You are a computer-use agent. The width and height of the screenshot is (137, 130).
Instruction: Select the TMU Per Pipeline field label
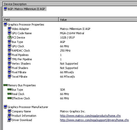pos(22,59)
